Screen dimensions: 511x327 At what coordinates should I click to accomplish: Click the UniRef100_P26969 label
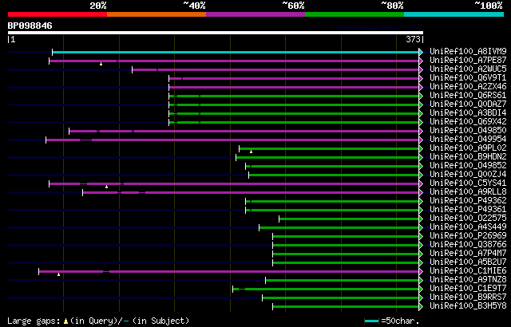click(x=468, y=236)
